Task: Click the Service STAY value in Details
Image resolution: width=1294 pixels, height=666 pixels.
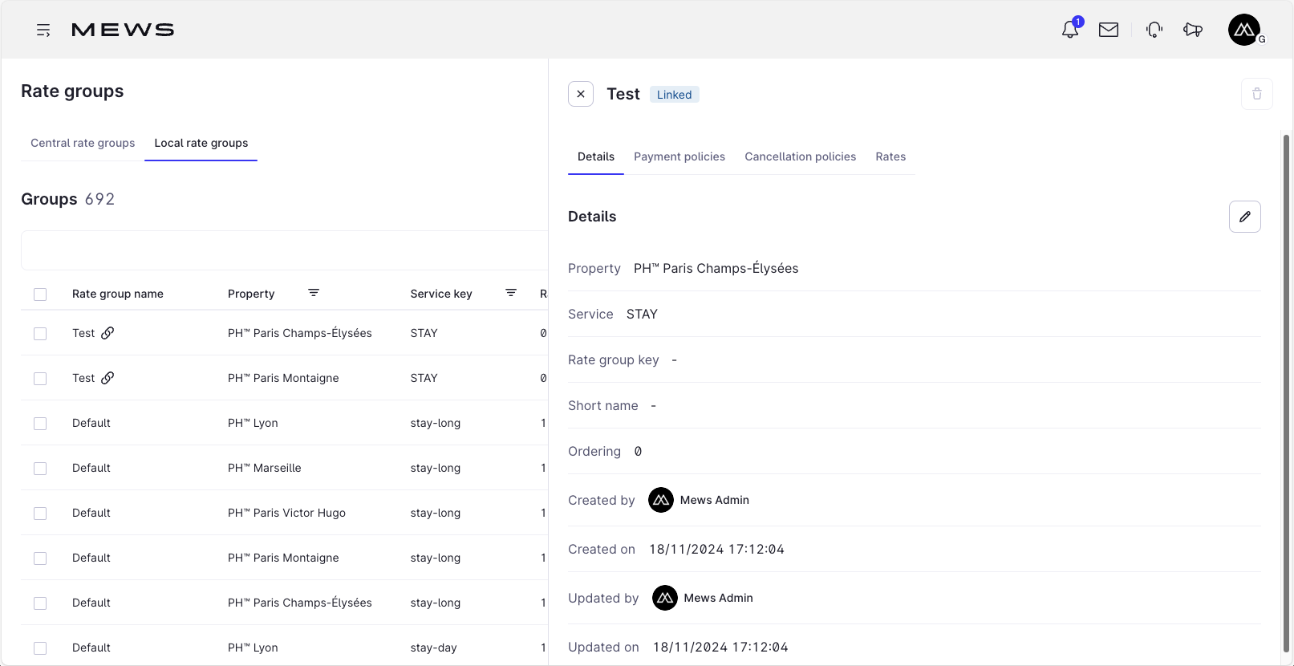Action: 642,314
